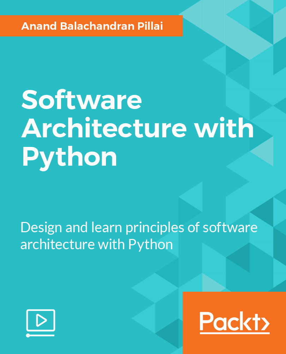Click the word Balachandran in author banner

point(94,27)
